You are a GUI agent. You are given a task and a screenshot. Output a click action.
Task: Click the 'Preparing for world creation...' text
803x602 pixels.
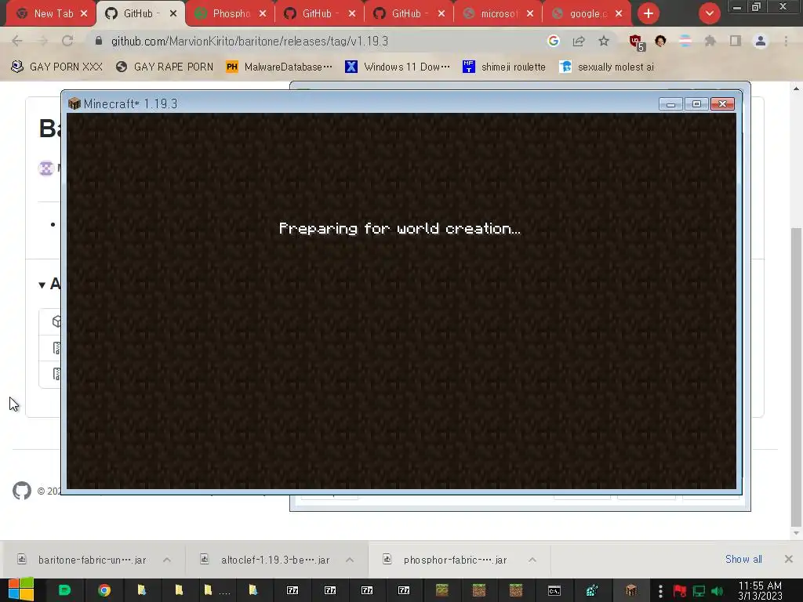pos(399,228)
